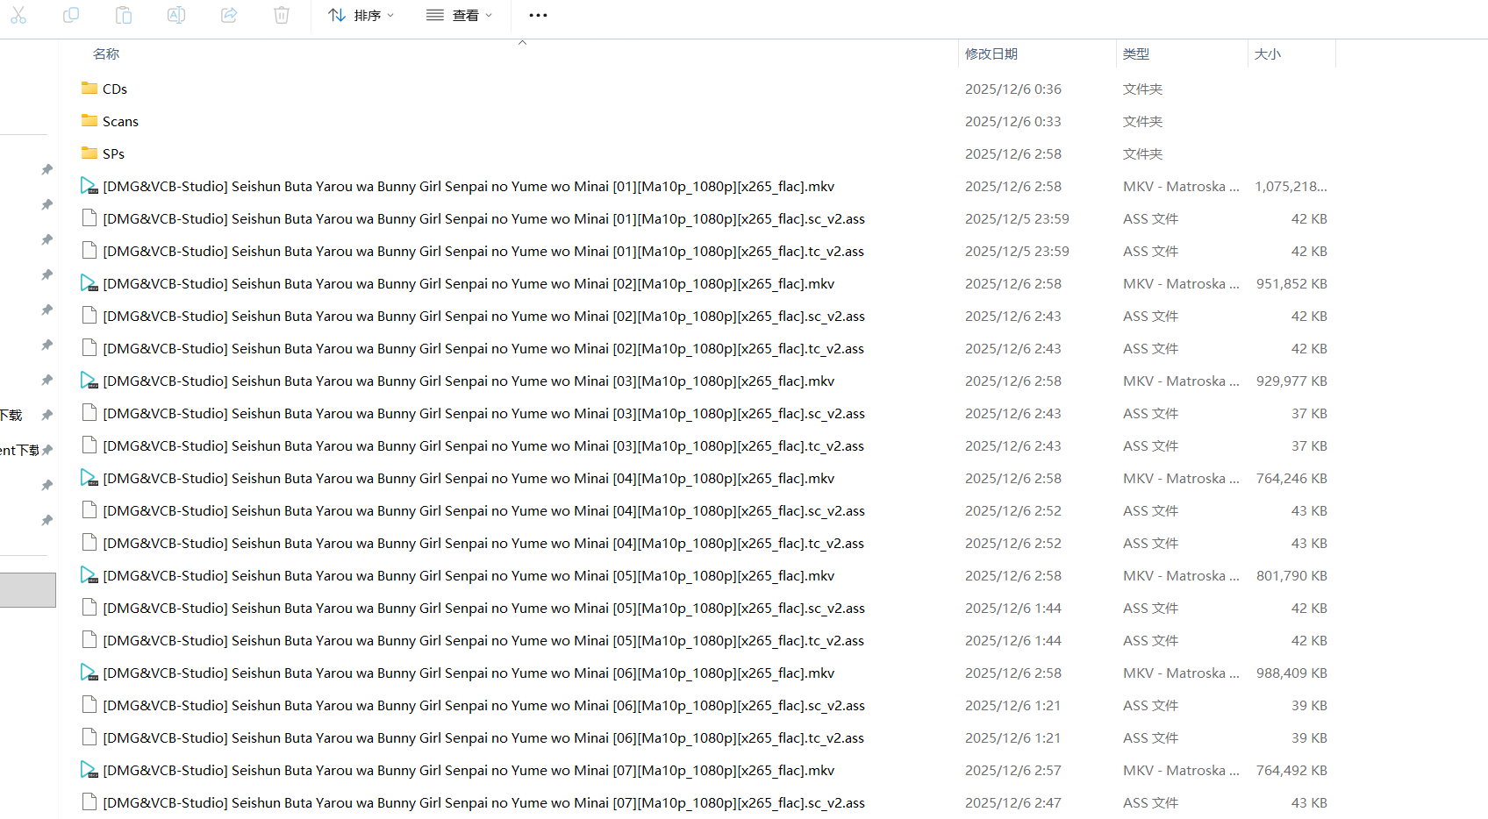1488x819 pixels.
Task: Click the size 1,075,218... of episode 01 mkv
Action: click(1291, 186)
